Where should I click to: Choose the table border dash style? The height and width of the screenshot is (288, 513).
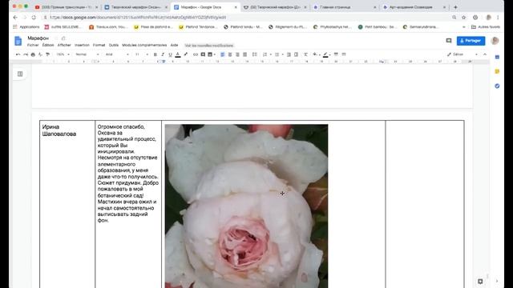(344, 54)
